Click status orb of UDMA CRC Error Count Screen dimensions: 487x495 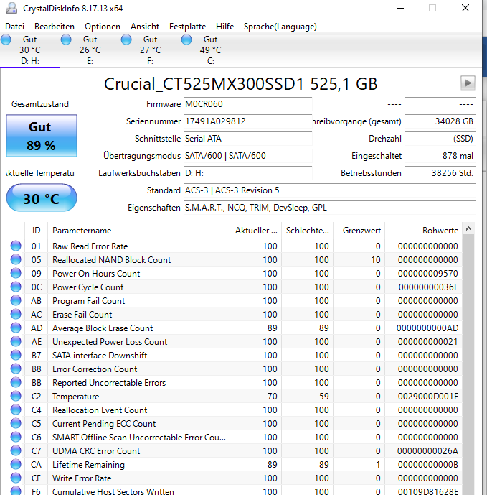click(x=16, y=450)
